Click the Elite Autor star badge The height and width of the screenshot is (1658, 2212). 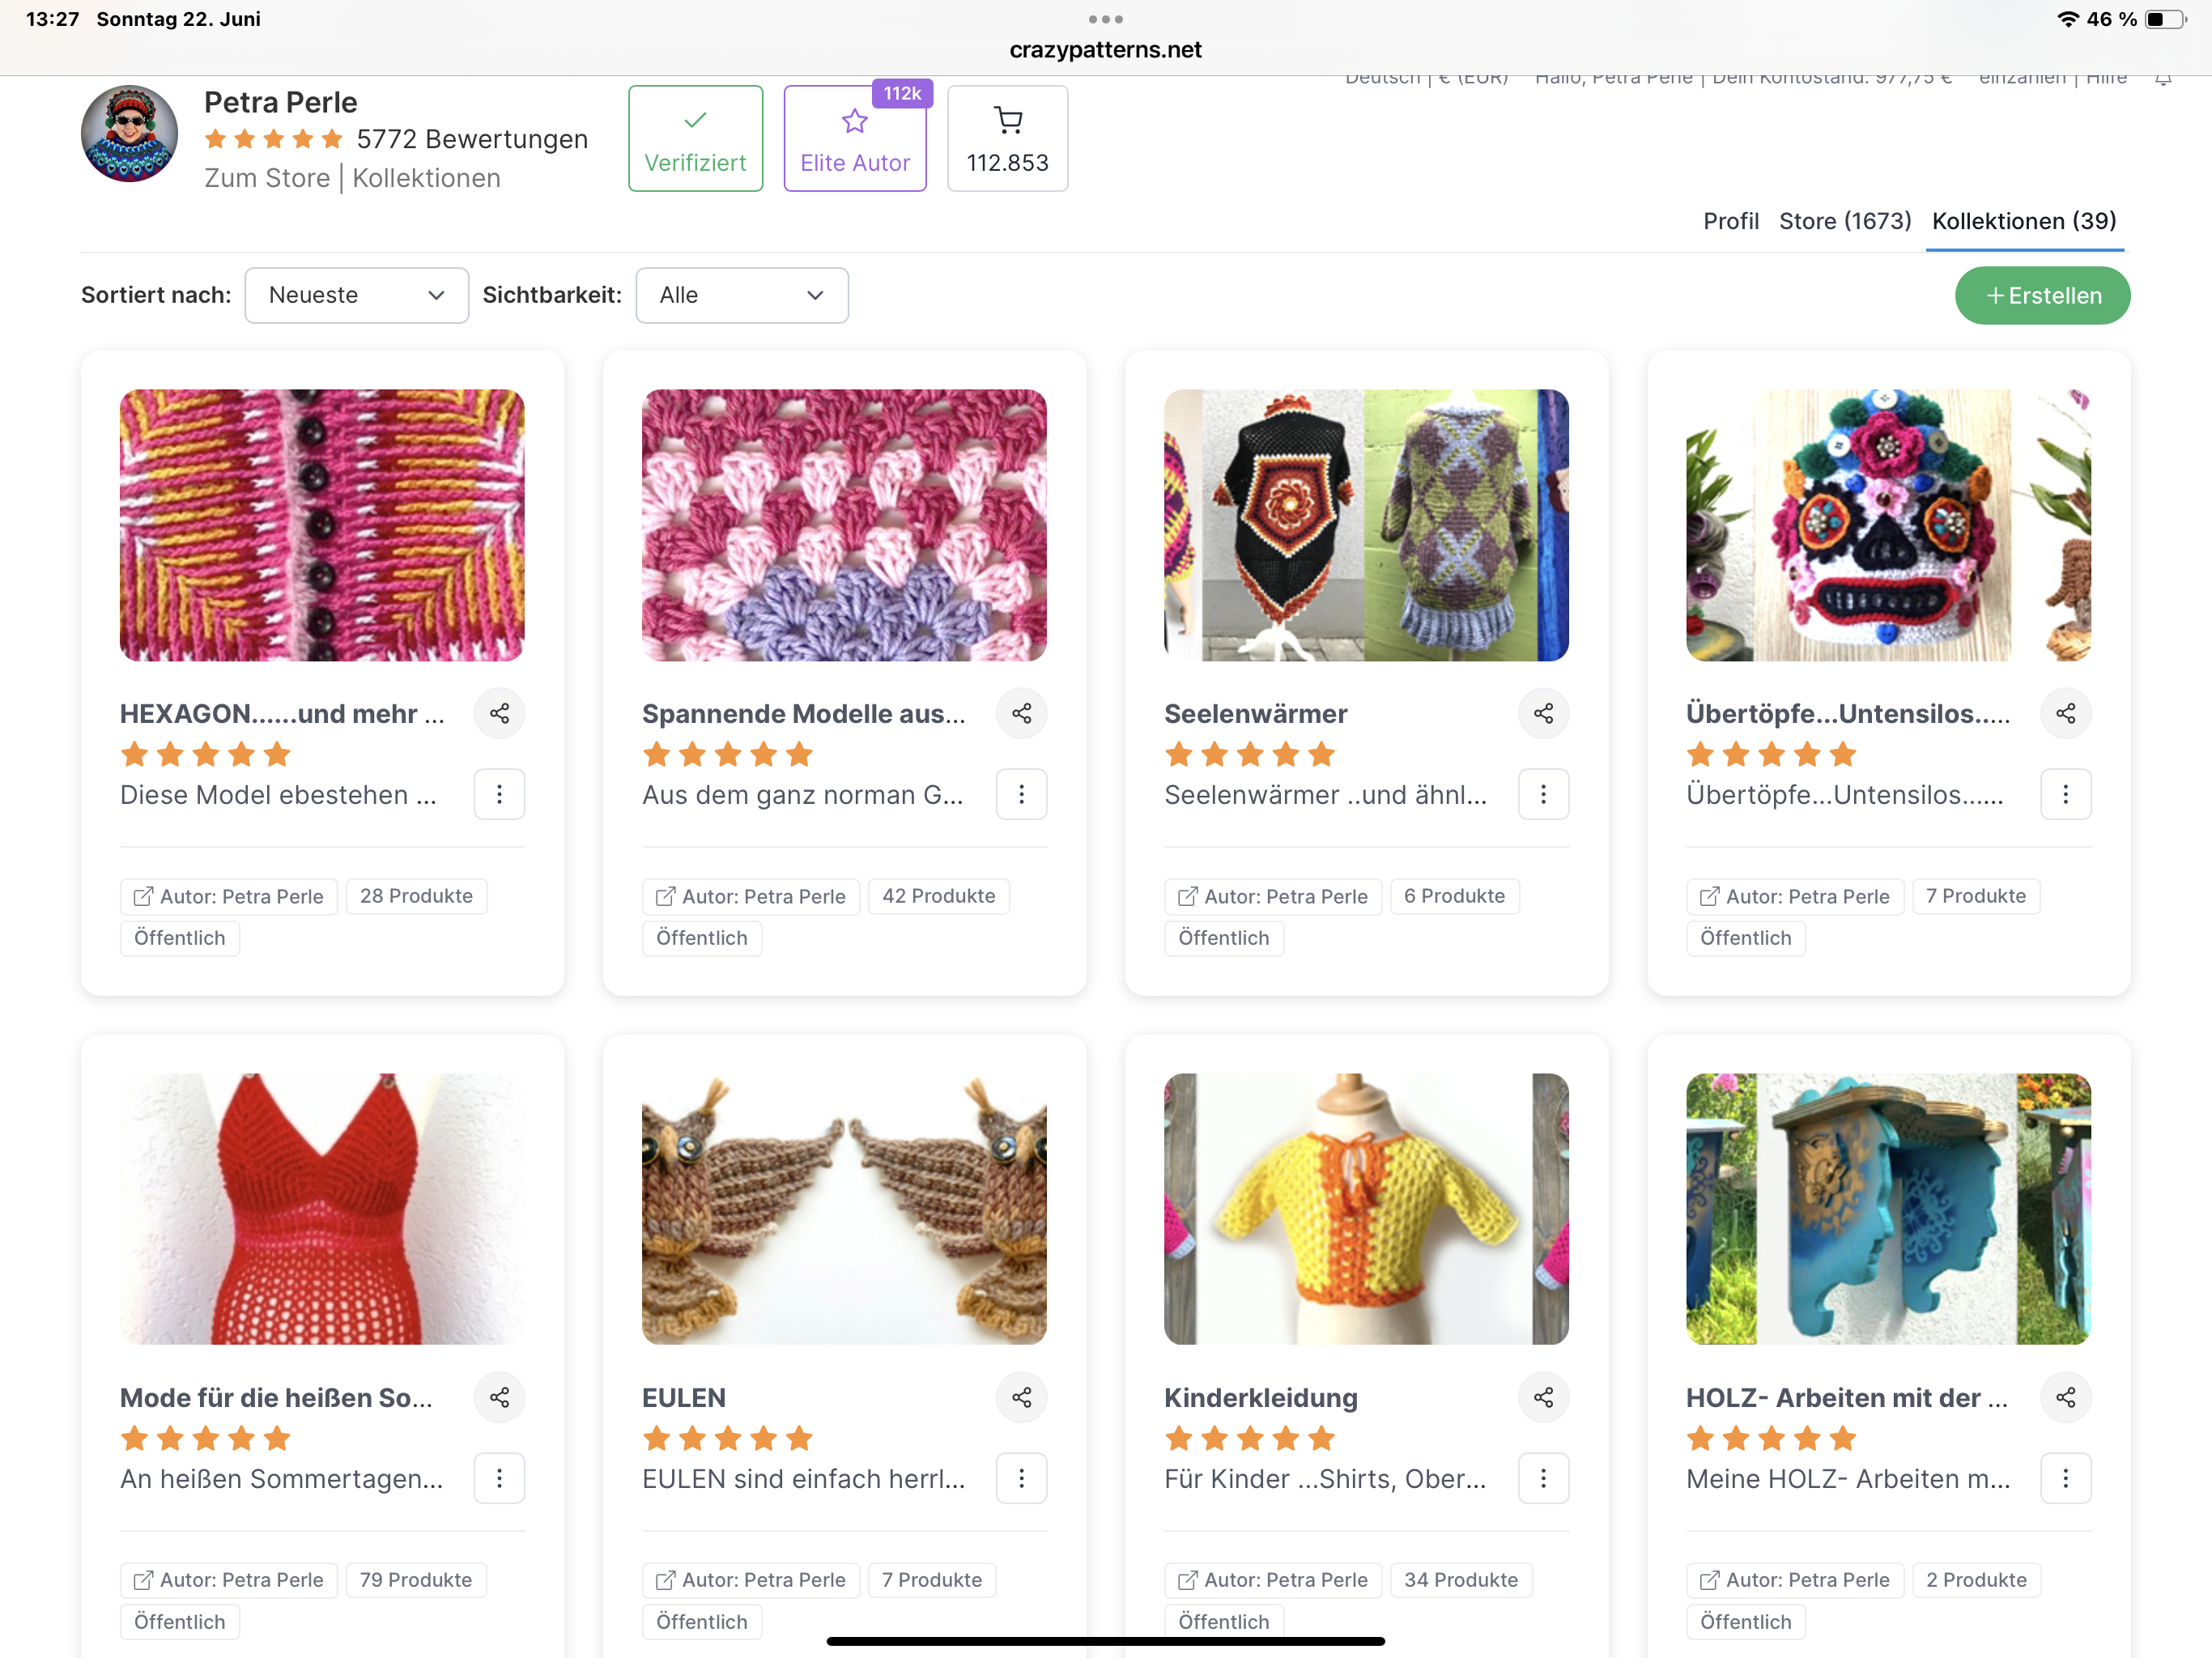pos(855,138)
